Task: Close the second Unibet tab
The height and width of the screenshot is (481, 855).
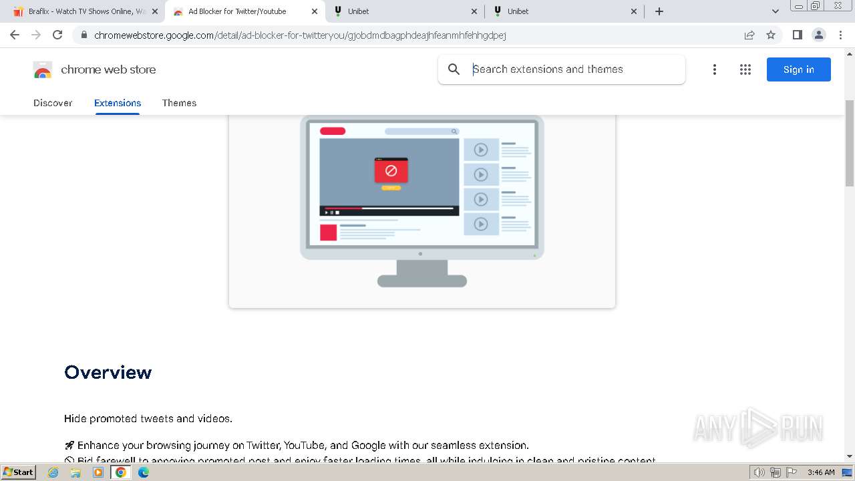Action: pos(634,11)
